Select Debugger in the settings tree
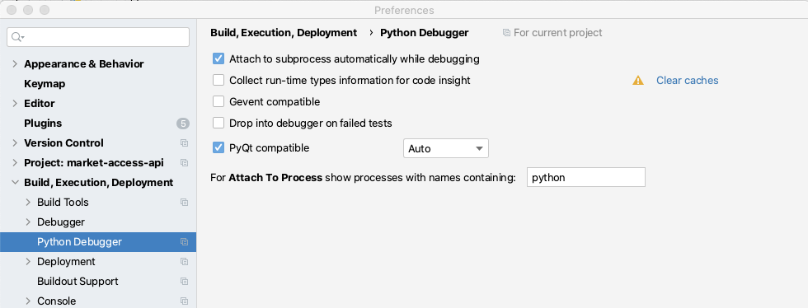This screenshot has height=308, width=808. pos(61,222)
